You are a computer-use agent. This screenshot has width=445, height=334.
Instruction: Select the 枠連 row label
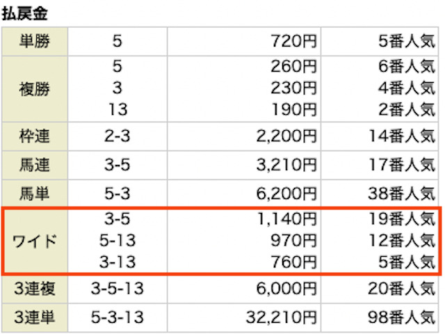click(x=35, y=134)
